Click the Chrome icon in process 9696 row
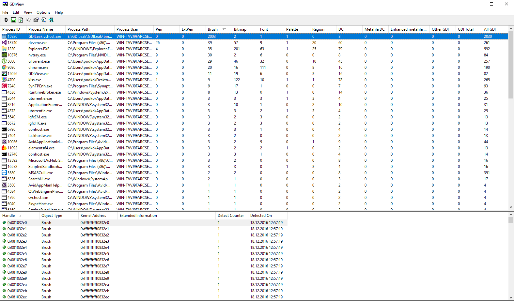The image size is (514, 301). (x=4, y=68)
